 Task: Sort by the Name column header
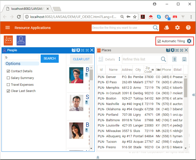[x=113, y=69]
